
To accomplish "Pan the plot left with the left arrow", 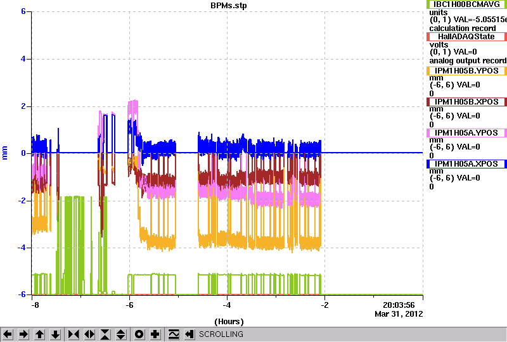I will (x=8, y=334).
